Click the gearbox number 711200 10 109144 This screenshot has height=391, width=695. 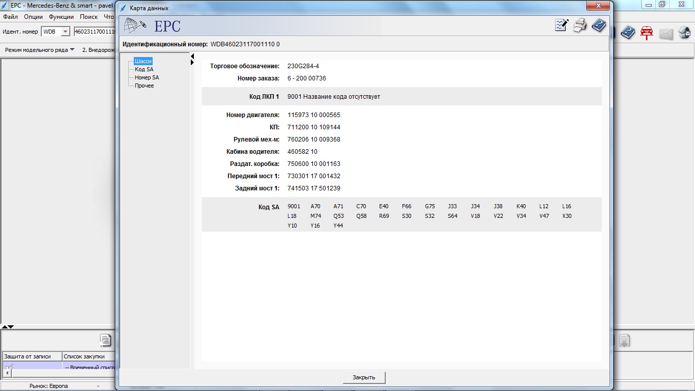coord(314,127)
